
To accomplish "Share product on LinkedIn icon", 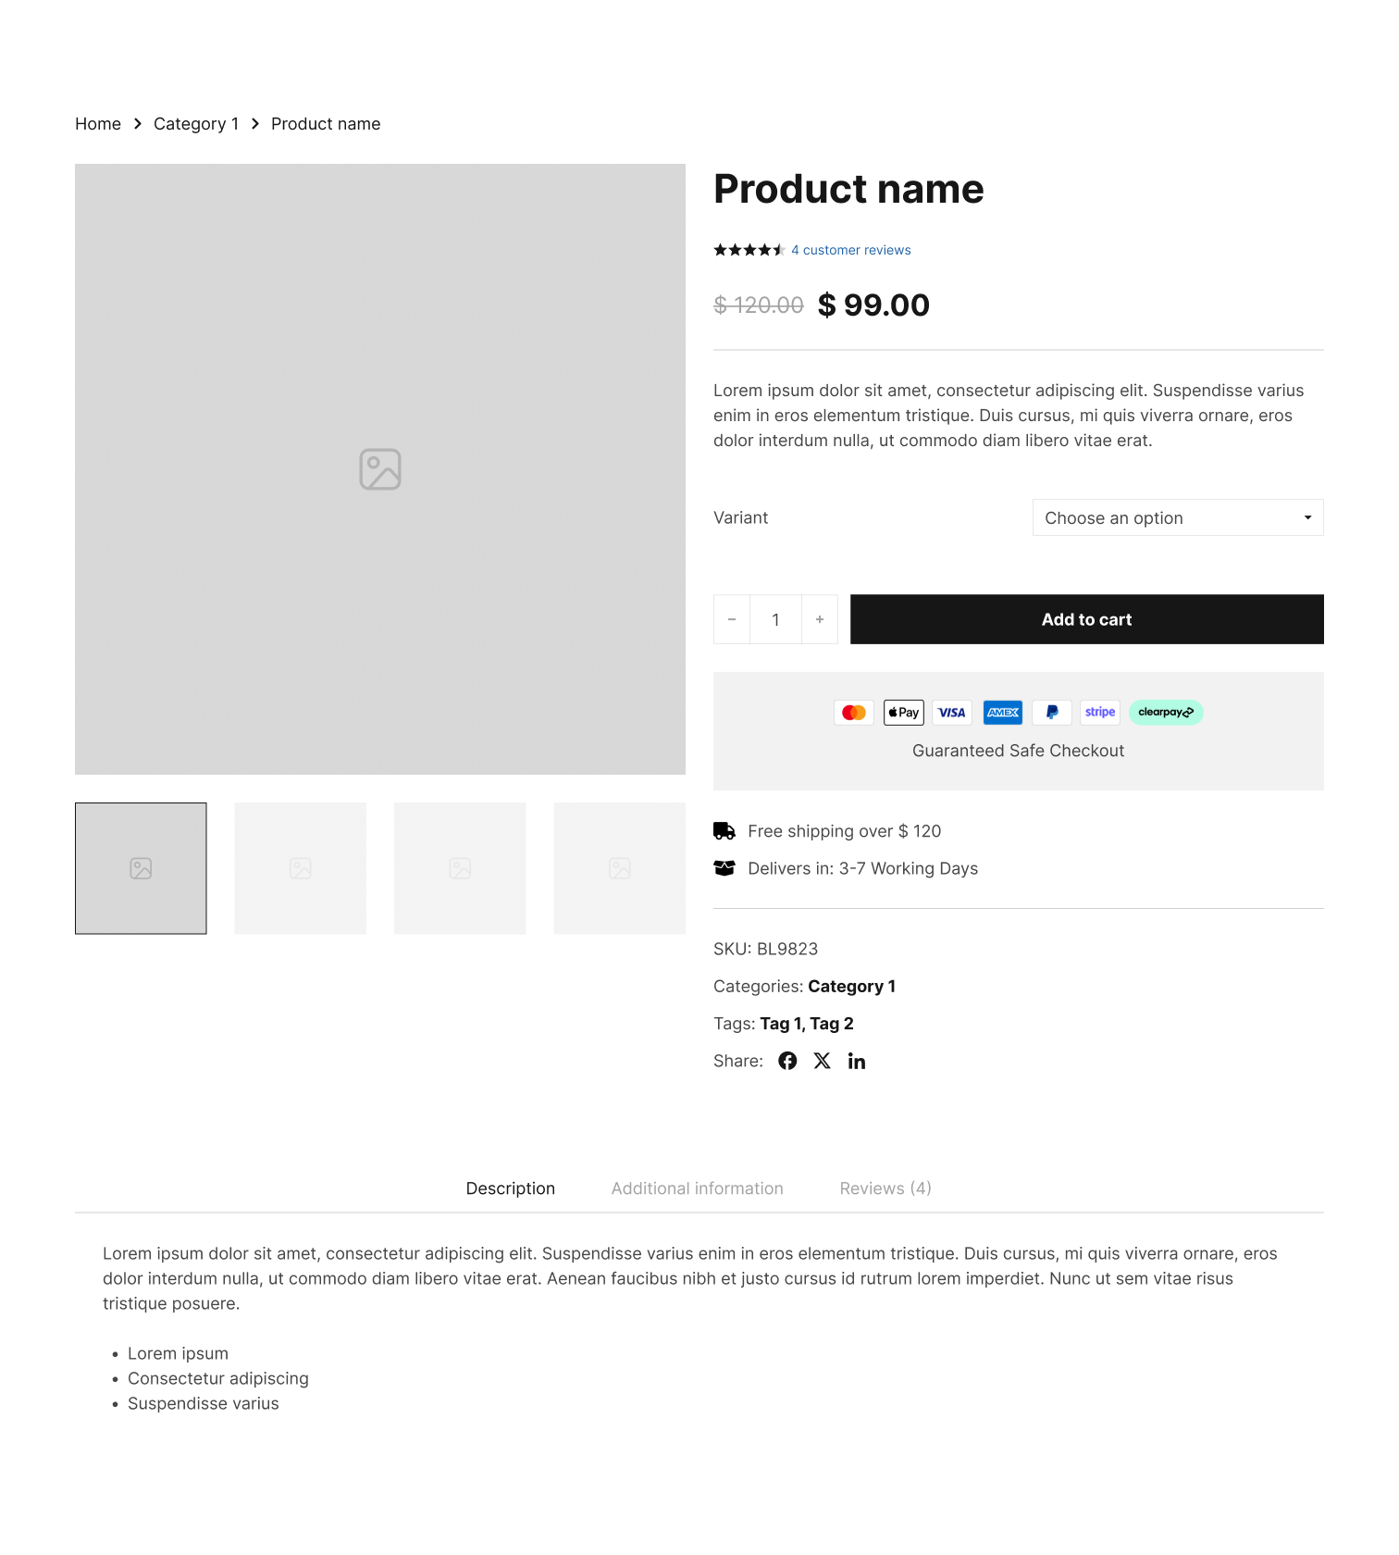I will (x=857, y=1061).
